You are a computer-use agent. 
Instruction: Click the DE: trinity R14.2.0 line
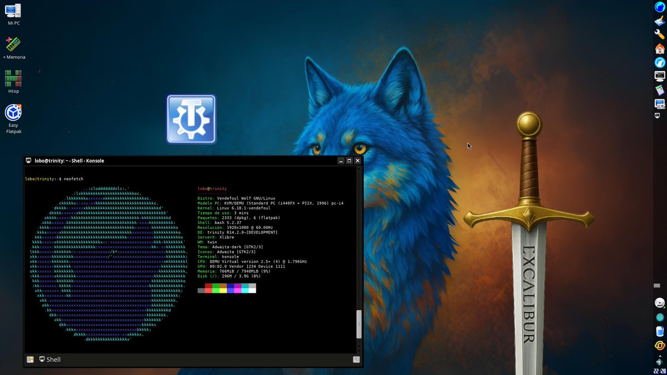[x=237, y=232]
